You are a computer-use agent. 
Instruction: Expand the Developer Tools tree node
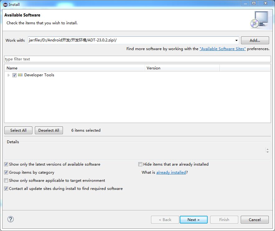coord(8,75)
